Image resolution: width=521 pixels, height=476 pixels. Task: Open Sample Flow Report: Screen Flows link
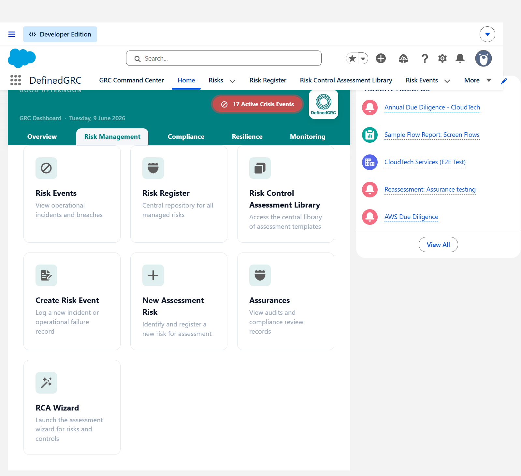(432, 135)
